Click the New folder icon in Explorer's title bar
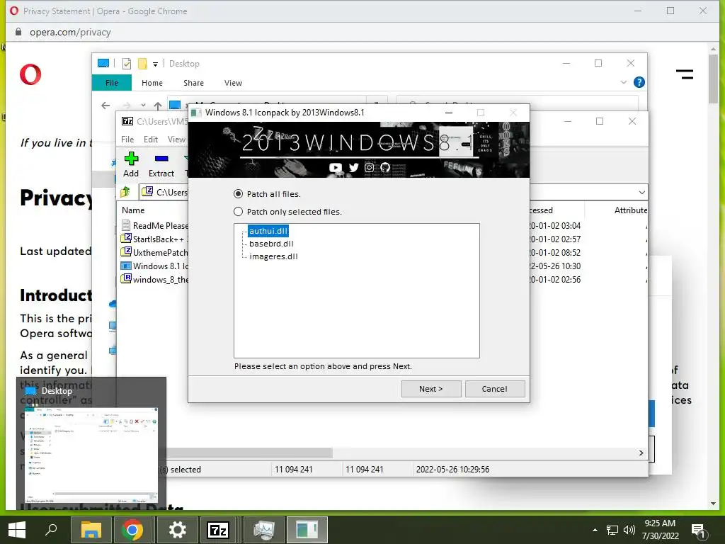 click(142, 64)
